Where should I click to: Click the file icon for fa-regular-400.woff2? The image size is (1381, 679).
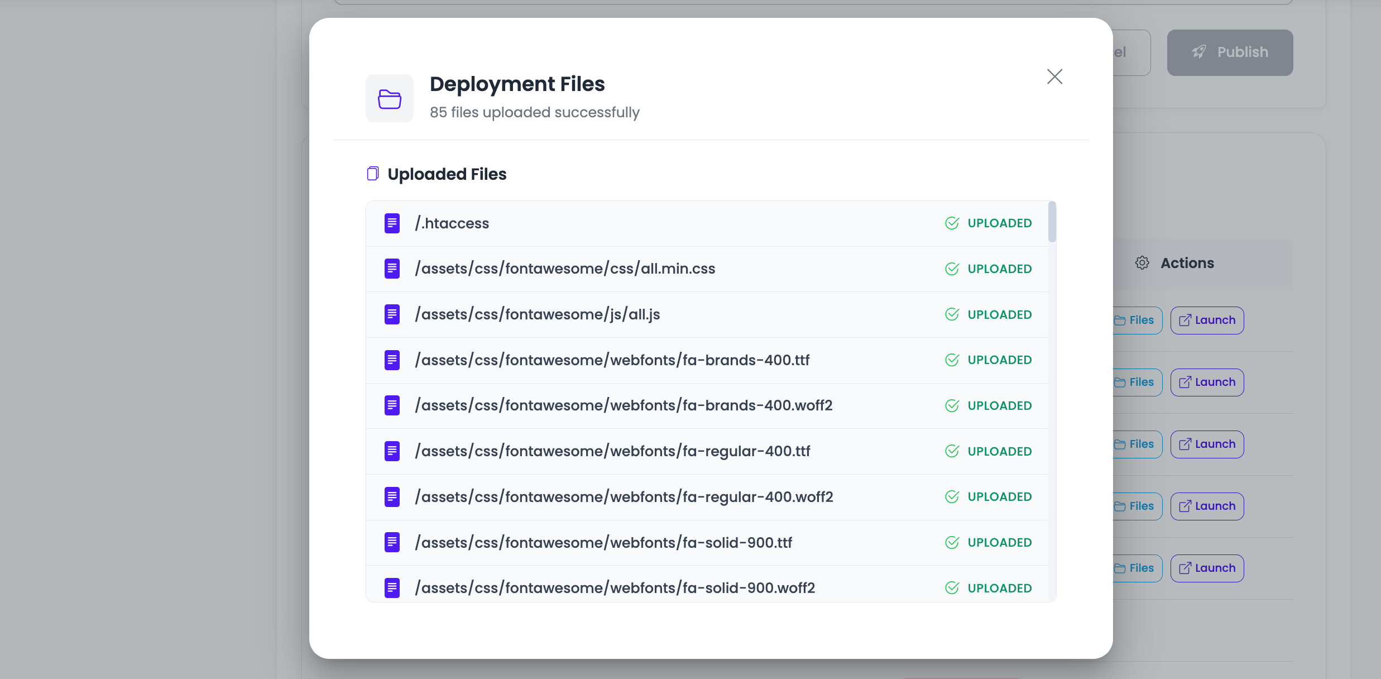click(x=392, y=497)
